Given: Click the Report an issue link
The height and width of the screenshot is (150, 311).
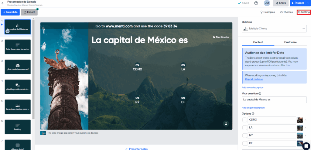Looking at the screenshot, I should point(254,79).
